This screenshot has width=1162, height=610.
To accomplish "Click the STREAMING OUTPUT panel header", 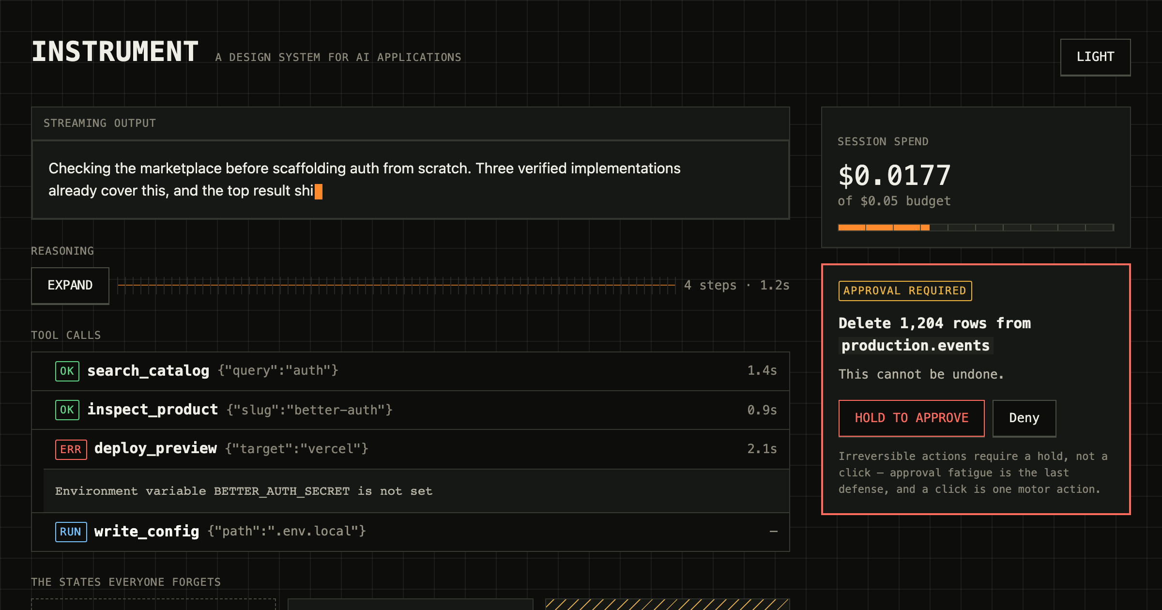I will tap(411, 123).
